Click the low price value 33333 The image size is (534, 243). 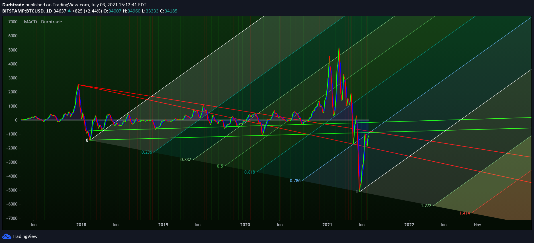click(152, 11)
